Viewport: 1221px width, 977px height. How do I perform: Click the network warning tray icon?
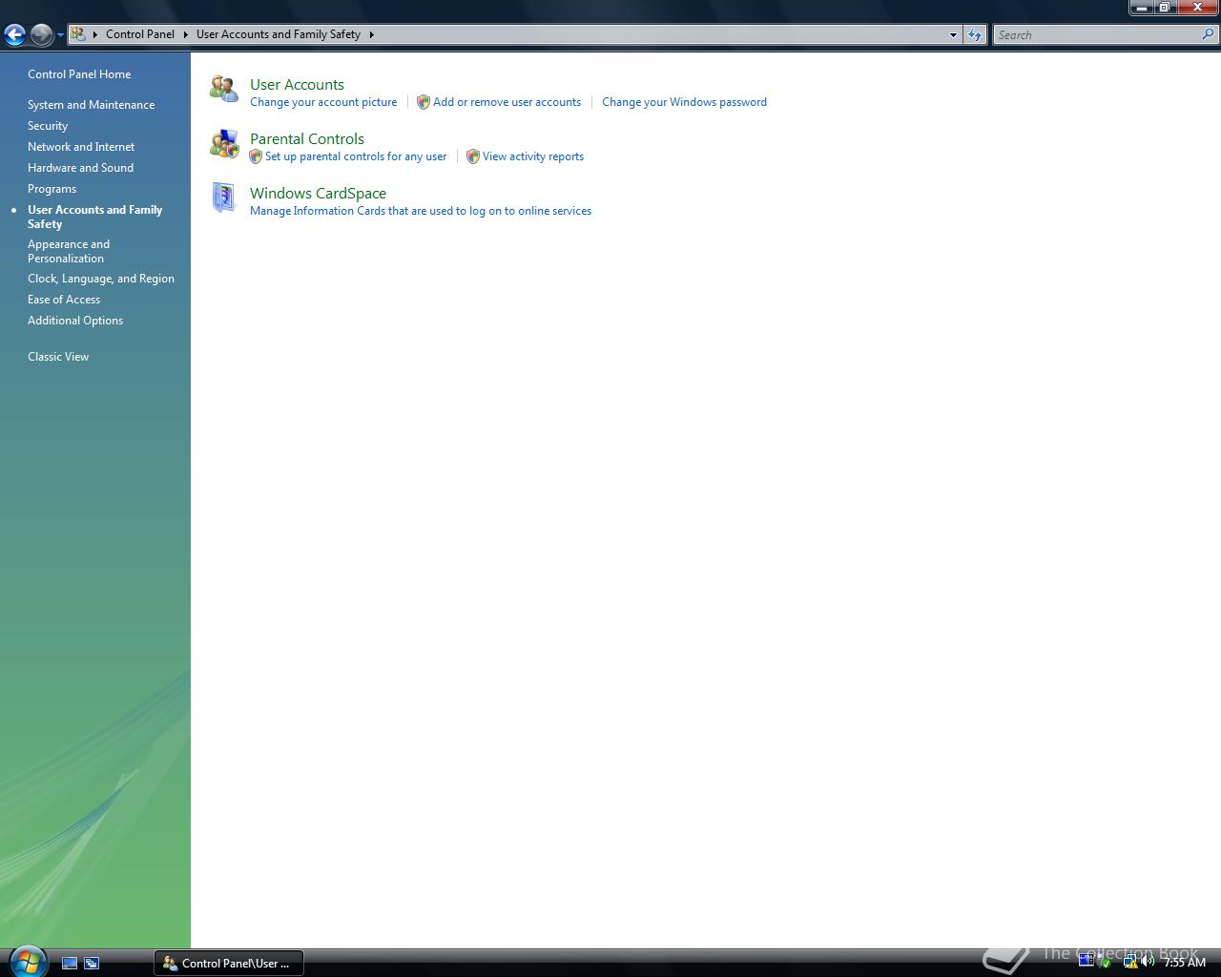pos(1130,963)
